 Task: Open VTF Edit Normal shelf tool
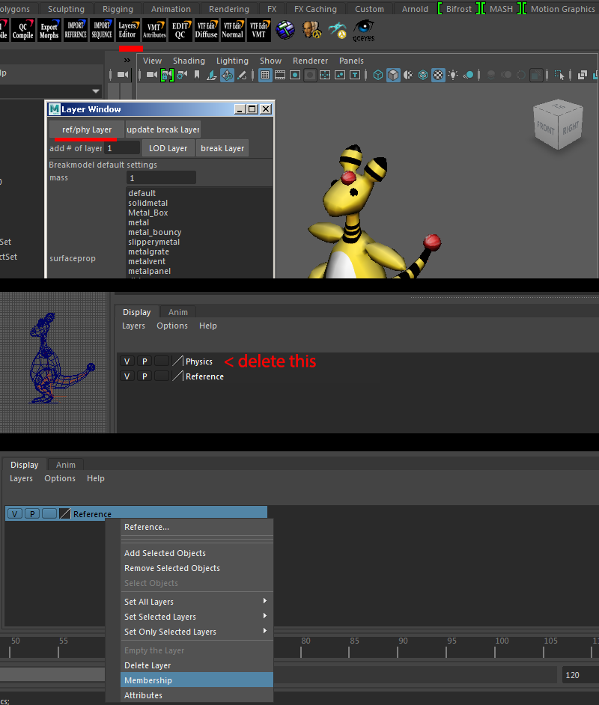click(233, 31)
